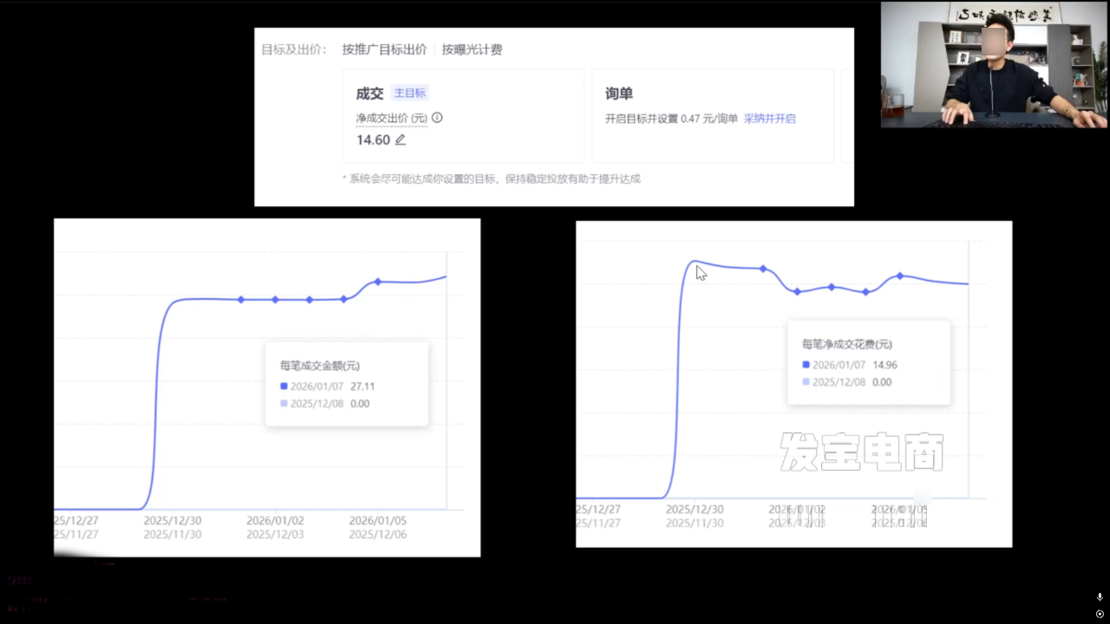The height and width of the screenshot is (624, 1110).
Task: Select the 按曝光计费 option
Action: point(472,49)
